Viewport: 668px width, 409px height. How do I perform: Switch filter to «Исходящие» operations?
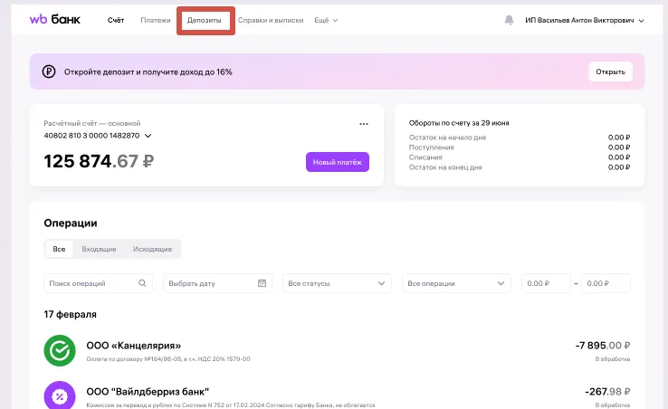coord(152,249)
